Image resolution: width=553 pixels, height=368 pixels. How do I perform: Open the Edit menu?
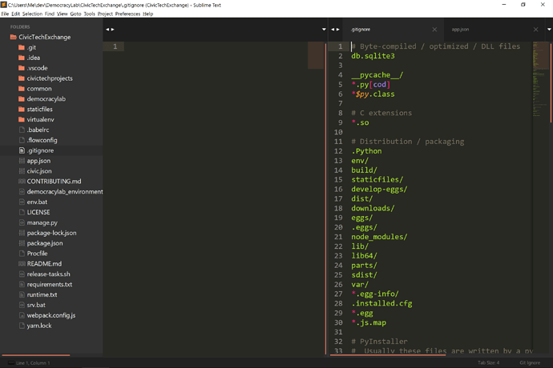[x=15, y=14]
